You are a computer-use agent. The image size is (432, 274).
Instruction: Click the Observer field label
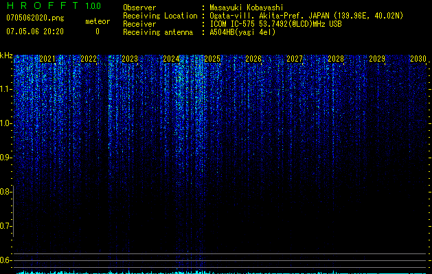coord(139,8)
